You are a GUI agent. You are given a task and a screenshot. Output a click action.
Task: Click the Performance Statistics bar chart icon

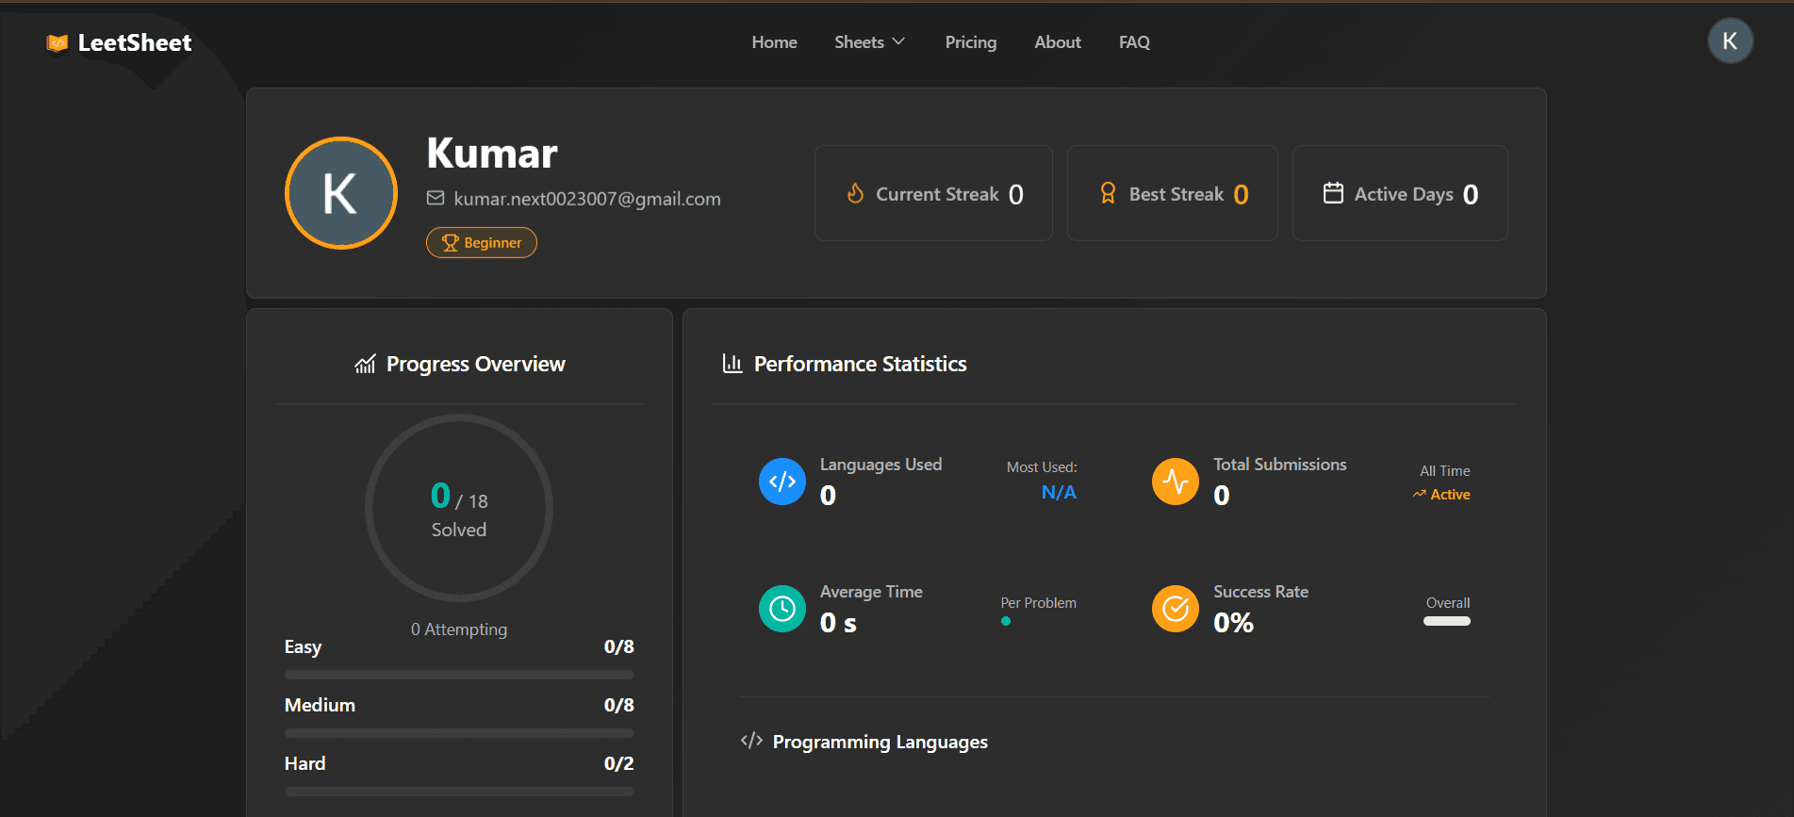pos(732,363)
